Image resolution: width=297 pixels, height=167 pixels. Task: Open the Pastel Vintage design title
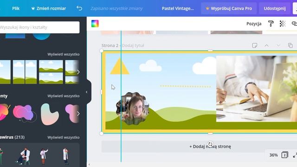coord(178,8)
